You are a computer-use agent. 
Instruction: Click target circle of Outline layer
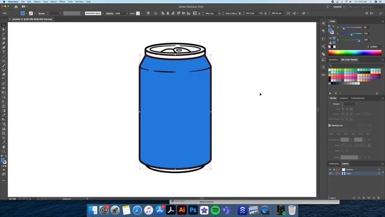coord(379,169)
